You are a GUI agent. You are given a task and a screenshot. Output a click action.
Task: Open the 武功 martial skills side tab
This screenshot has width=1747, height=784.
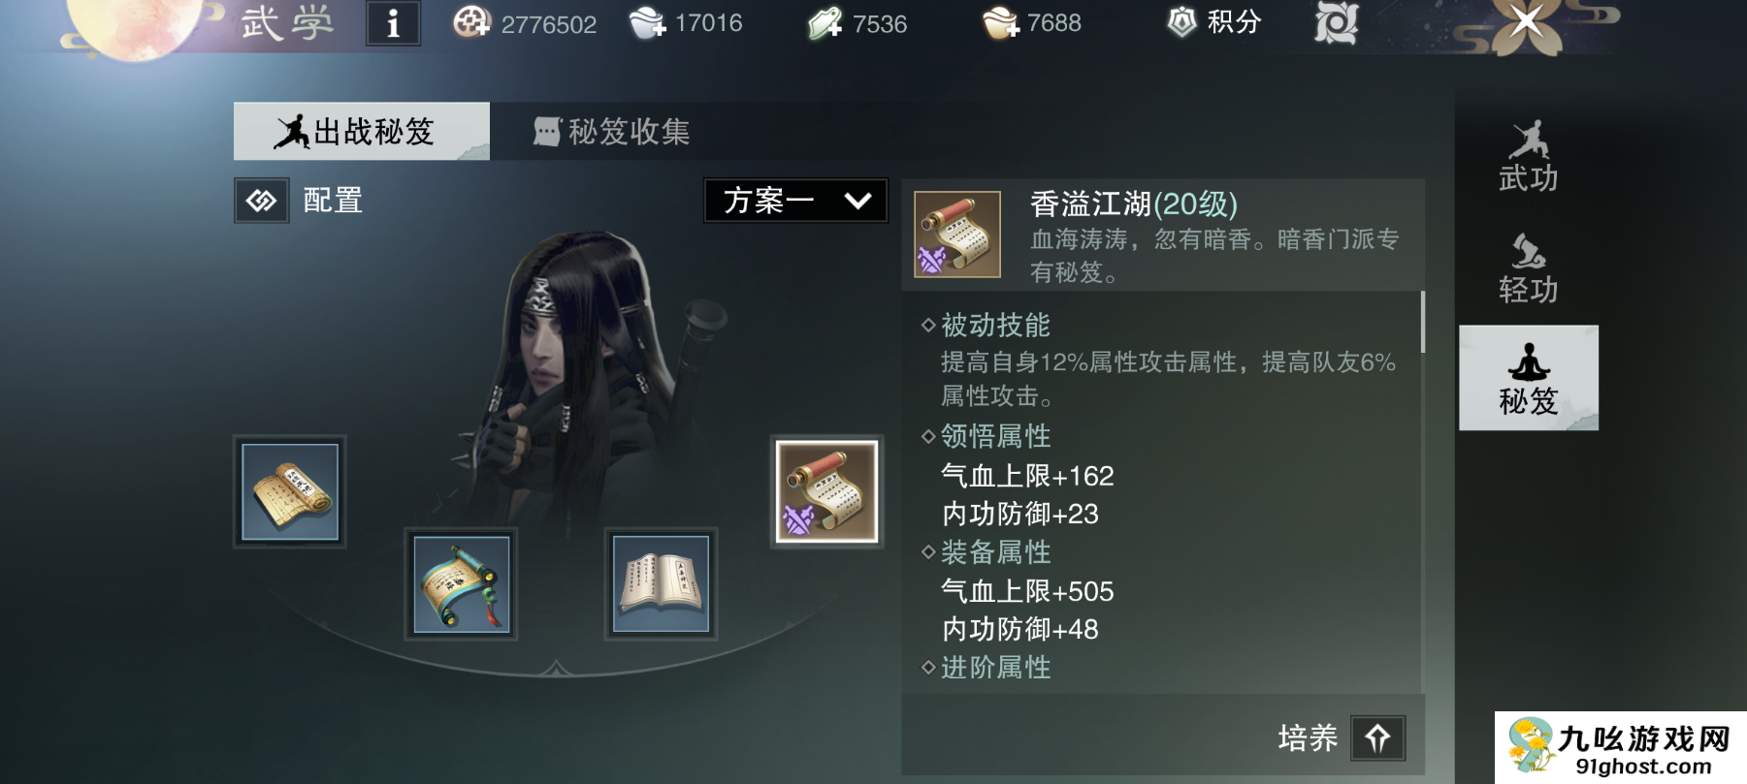(x=1529, y=156)
